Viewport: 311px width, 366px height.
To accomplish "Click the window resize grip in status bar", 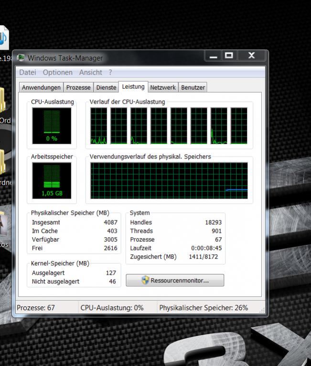I will 262,310.
